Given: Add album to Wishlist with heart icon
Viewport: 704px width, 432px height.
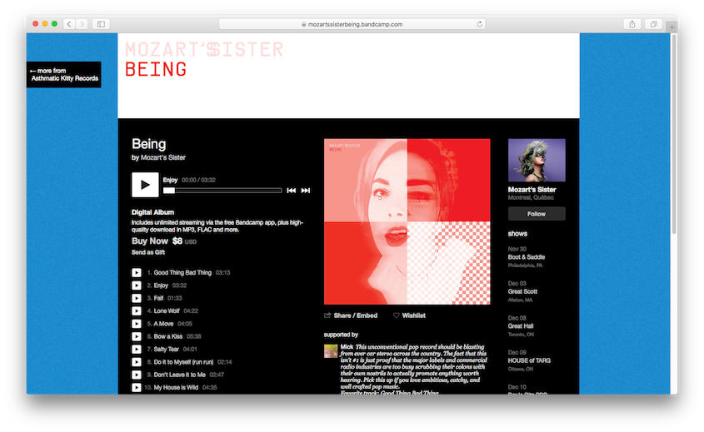Looking at the screenshot, I should tap(409, 315).
